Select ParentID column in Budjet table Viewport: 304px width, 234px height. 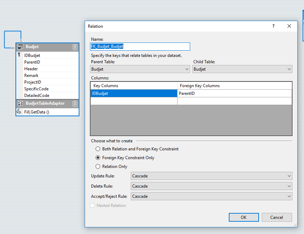(x=47, y=62)
